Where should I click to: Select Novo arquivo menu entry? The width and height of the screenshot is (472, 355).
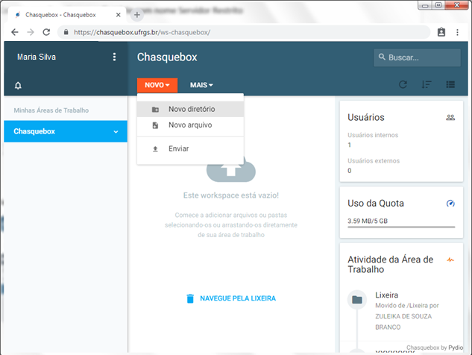(x=190, y=125)
